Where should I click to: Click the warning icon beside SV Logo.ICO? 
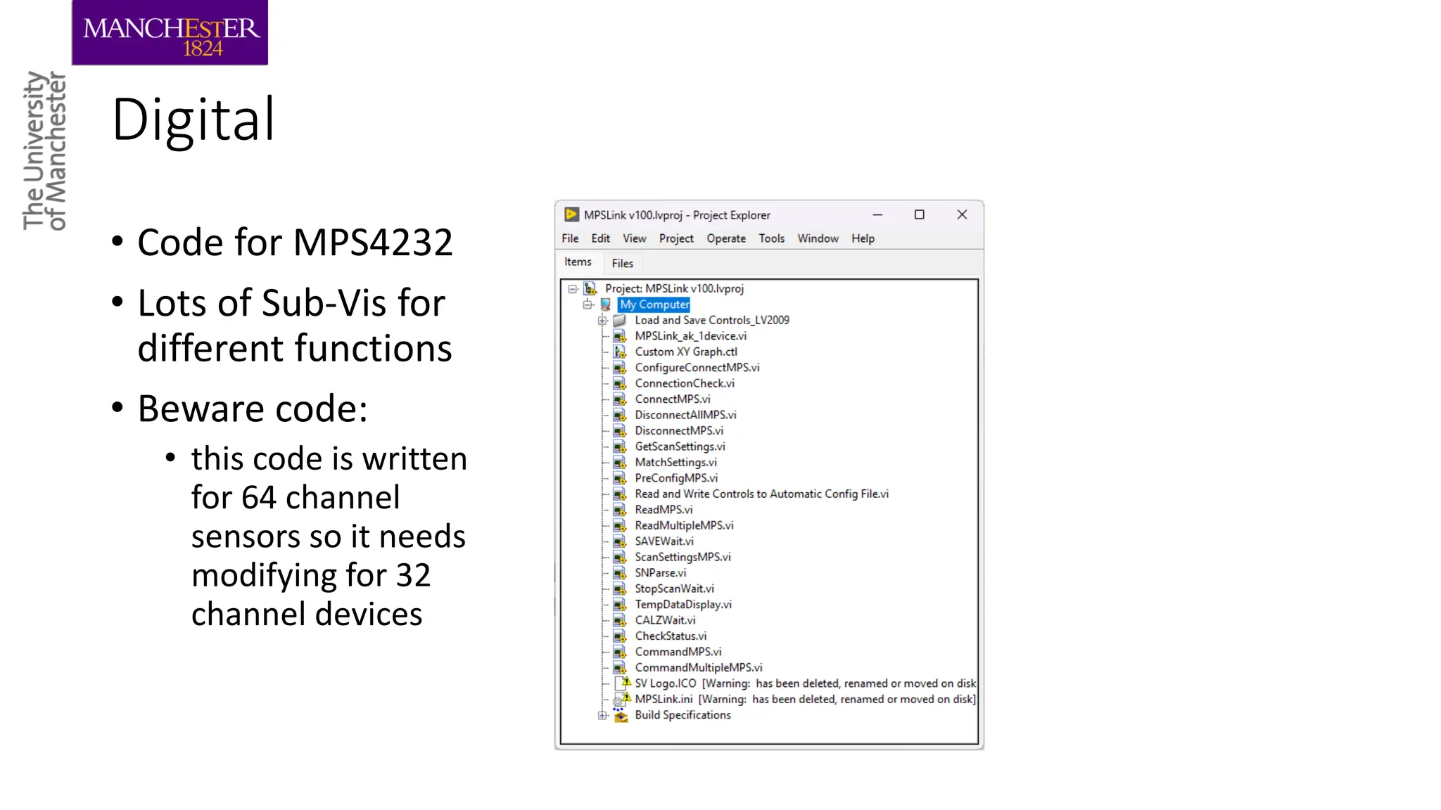pos(623,683)
